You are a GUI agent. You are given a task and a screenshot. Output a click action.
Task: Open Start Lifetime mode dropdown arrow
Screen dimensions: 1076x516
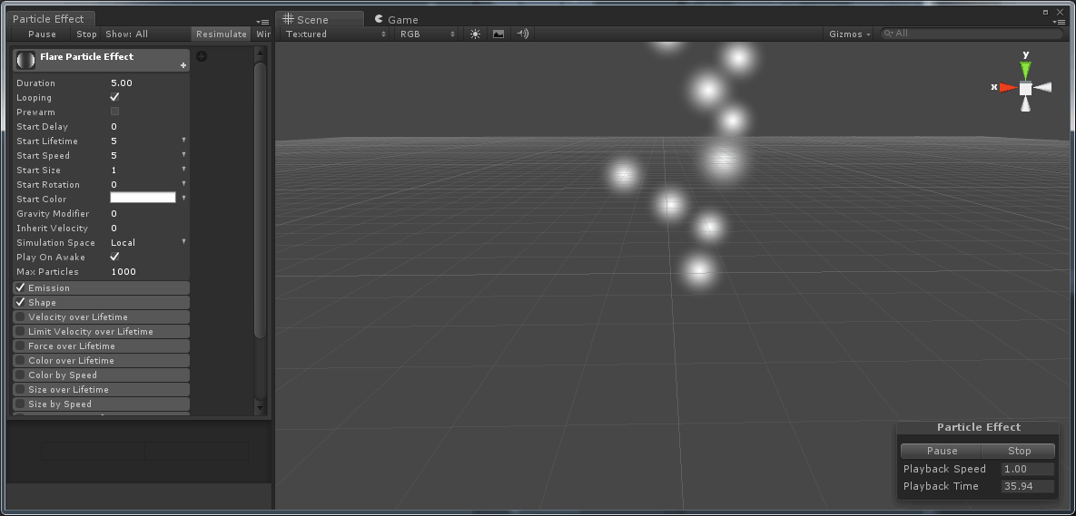tap(184, 140)
